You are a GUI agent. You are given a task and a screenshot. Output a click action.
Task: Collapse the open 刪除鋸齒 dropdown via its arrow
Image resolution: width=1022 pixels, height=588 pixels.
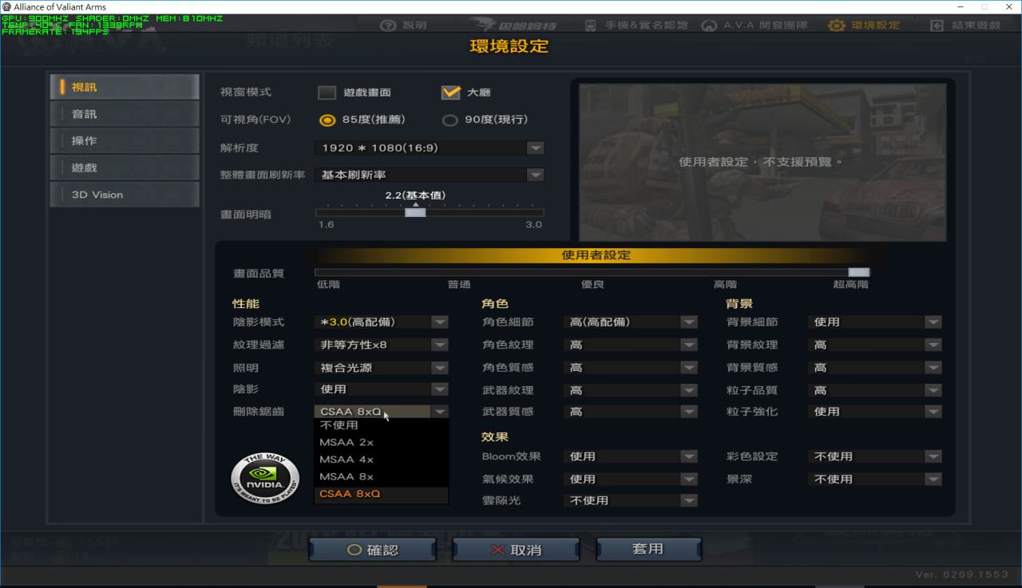point(439,412)
